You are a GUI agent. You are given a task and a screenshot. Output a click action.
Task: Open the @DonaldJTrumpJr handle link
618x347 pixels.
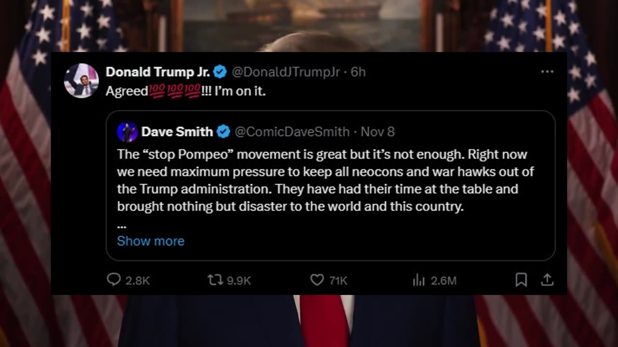click(x=286, y=72)
